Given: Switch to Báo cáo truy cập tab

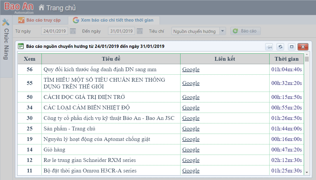Looking at the screenshot, I should [x=40, y=20].
